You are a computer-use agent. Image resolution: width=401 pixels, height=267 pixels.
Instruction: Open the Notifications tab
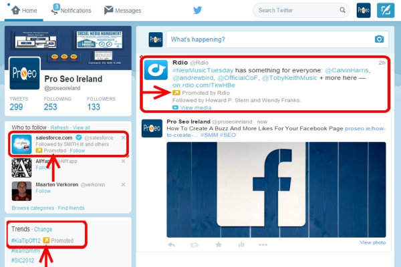pos(71,10)
